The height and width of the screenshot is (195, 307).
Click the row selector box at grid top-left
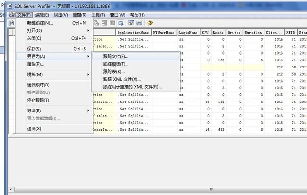(11, 32)
